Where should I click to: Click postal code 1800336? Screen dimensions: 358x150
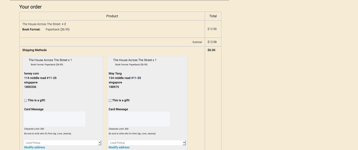30,87
